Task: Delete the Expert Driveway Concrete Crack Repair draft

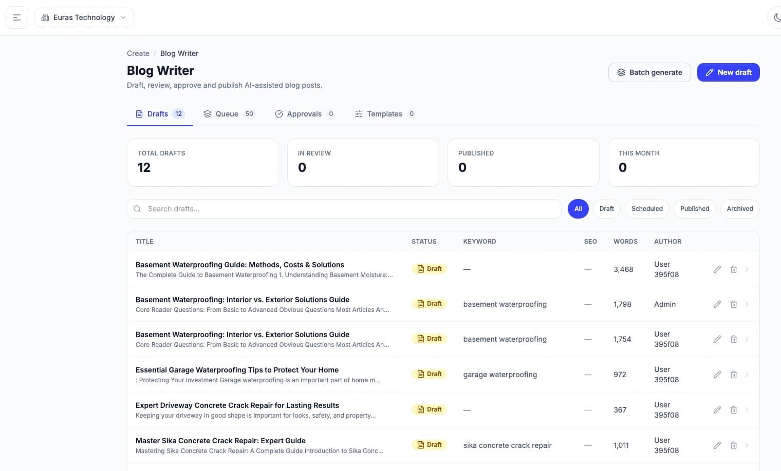Action: tap(734, 410)
